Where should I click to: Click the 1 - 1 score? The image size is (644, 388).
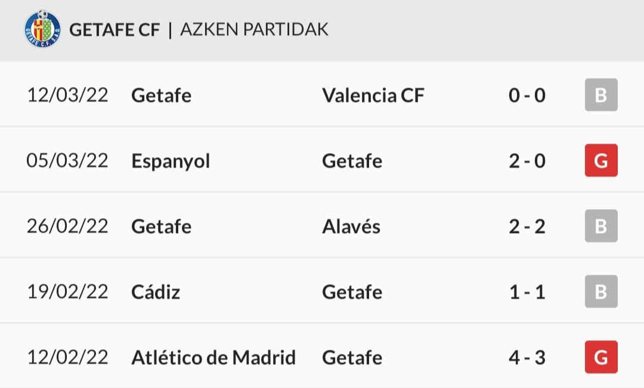coord(527,292)
